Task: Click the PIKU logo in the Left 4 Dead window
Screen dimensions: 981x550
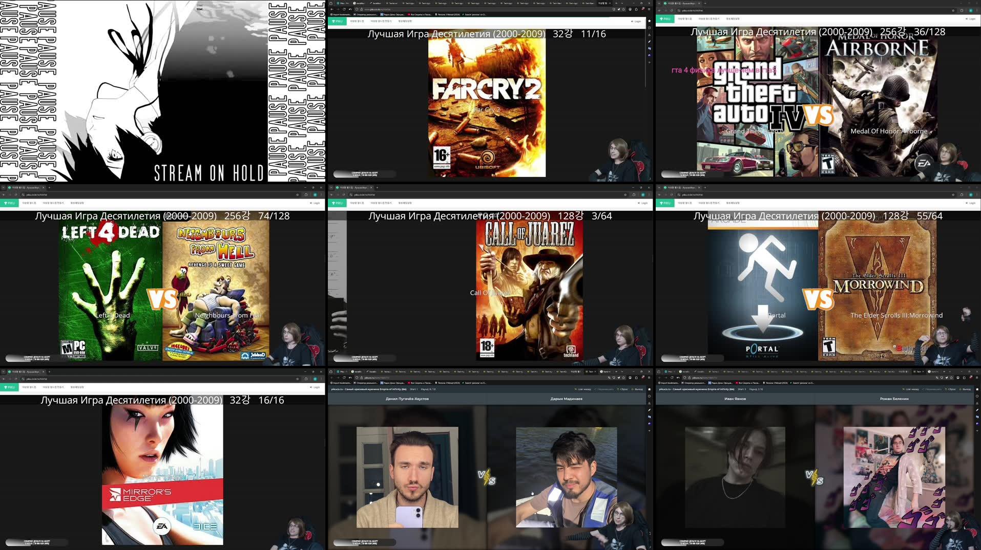Action: pos(9,203)
